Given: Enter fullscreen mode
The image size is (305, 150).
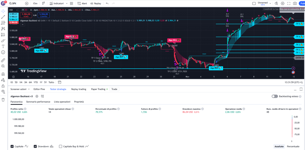Looking at the screenshot, I should [289, 4].
